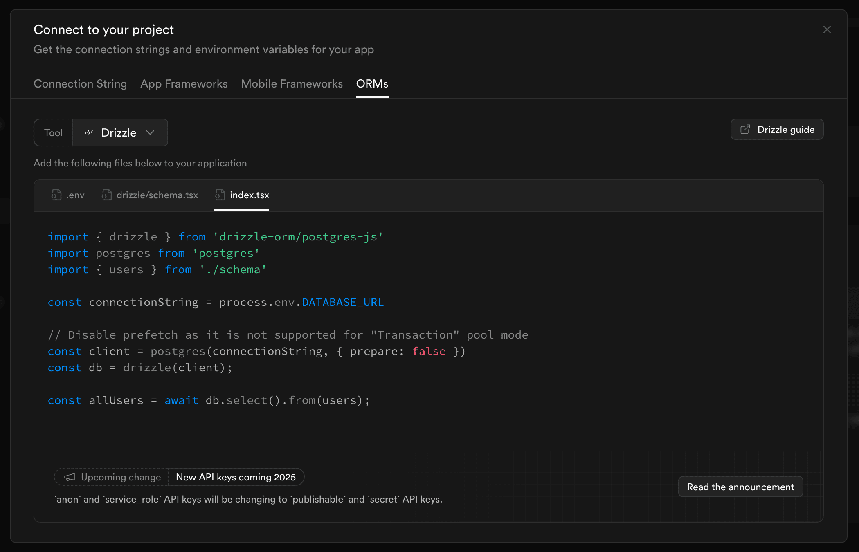Click the Disable prefetch comment line
This screenshot has width=859, height=552.
point(288,335)
